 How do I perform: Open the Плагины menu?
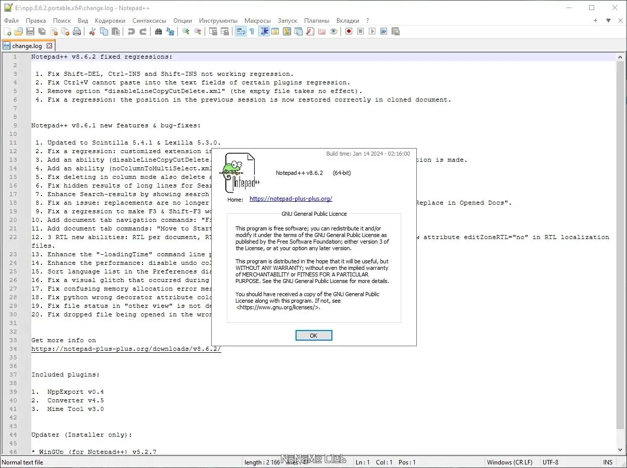coord(317,21)
